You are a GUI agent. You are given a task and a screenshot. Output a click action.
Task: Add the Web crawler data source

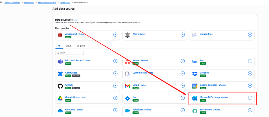click(183, 34)
